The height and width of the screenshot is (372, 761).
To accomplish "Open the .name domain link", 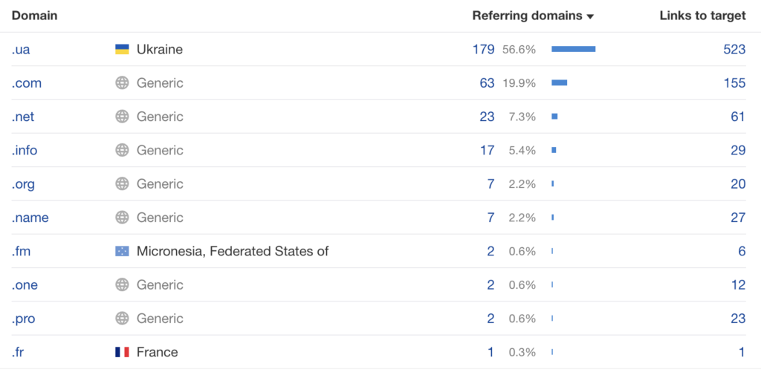I will point(30,218).
